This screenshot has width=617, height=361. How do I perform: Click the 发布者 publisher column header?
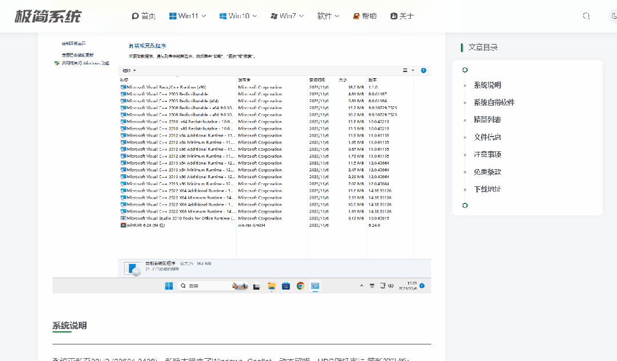tap(244, 80)
